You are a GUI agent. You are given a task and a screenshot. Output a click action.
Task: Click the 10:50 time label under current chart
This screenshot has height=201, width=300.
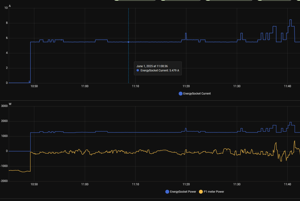pos(34,86)
